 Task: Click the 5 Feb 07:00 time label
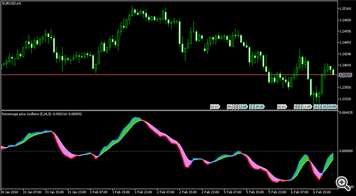tap(233, 192)
